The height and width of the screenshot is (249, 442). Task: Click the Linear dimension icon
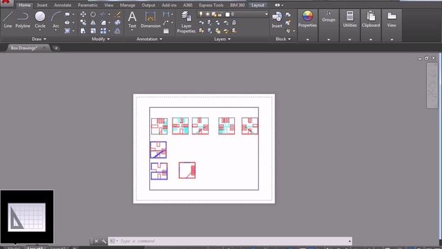(166, 15)
